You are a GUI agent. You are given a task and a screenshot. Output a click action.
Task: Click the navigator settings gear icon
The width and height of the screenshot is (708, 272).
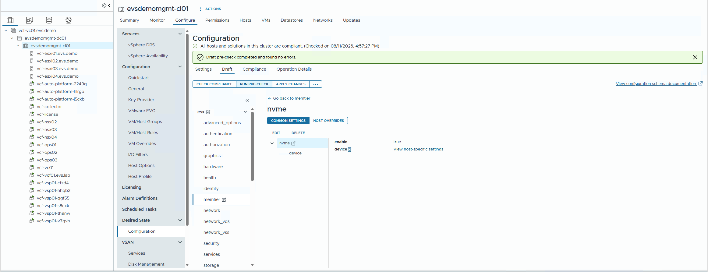coord(104,5)
